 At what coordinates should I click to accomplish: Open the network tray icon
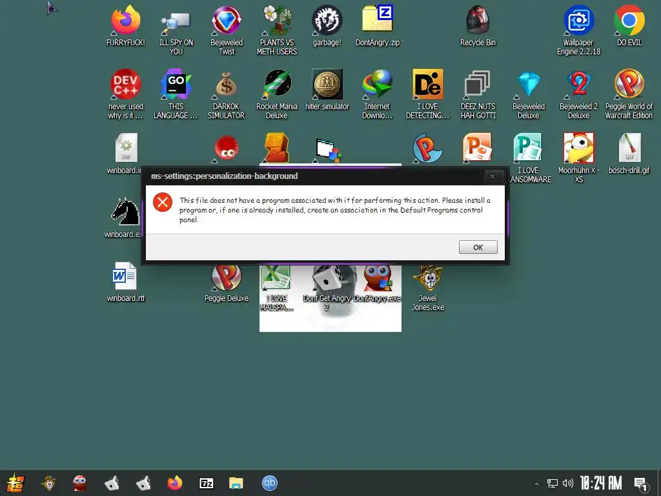553,483
